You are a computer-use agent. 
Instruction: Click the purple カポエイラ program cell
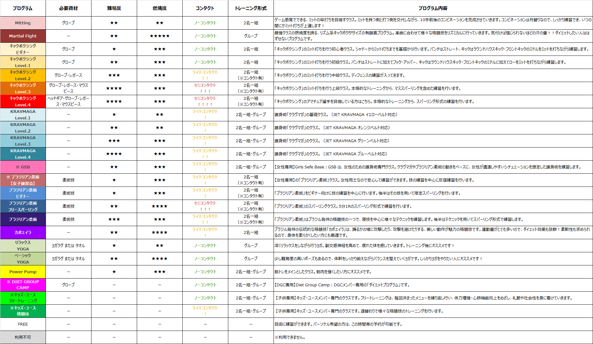coord(23,232)
